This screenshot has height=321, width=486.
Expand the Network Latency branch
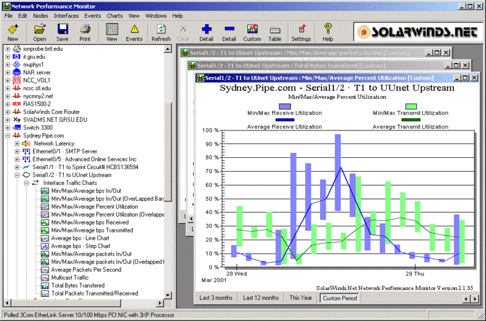coord(17,144)
